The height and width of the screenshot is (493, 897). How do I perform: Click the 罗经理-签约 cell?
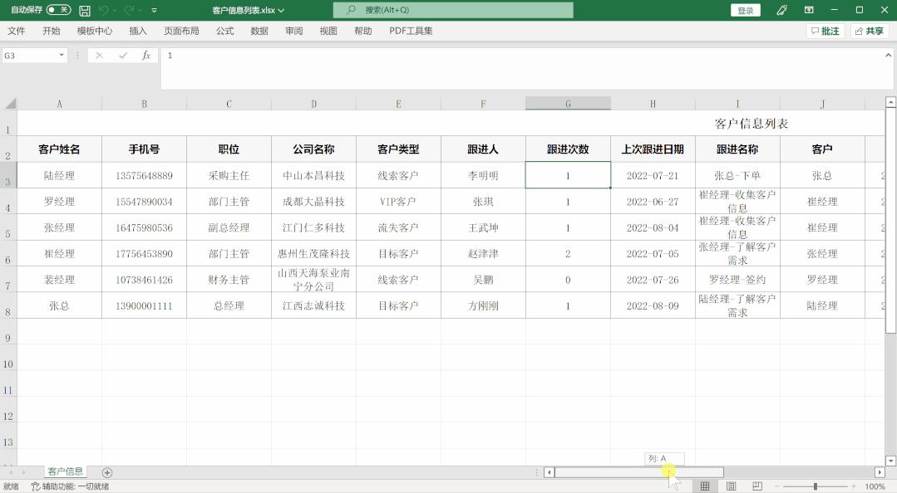pyautogui.click(x=737, y=280)
